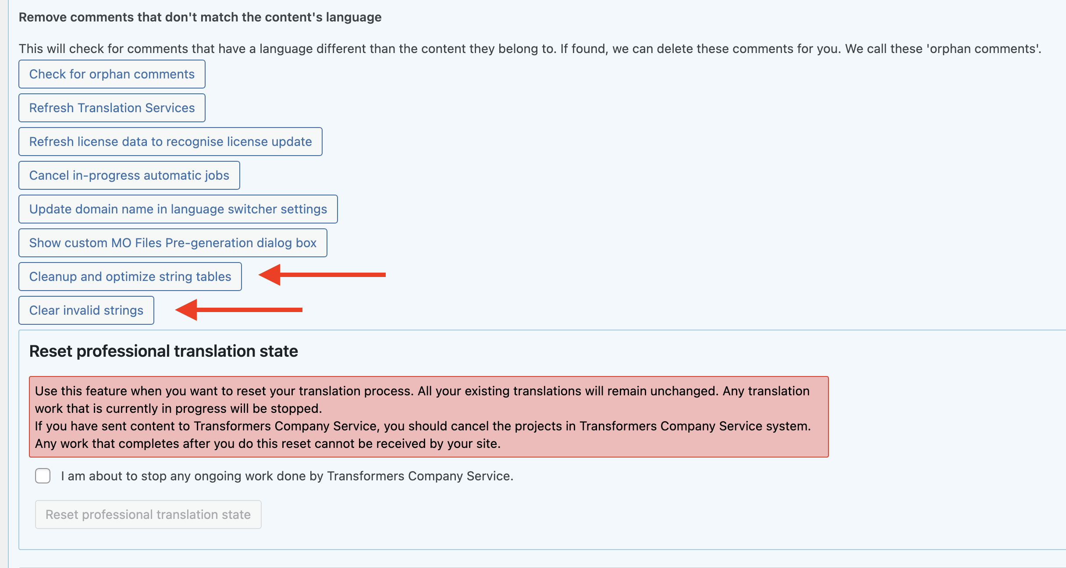Cancel in-progress automatic jobs
The height and width of the screenshot is (568, 1066).
tap(129, 175)
